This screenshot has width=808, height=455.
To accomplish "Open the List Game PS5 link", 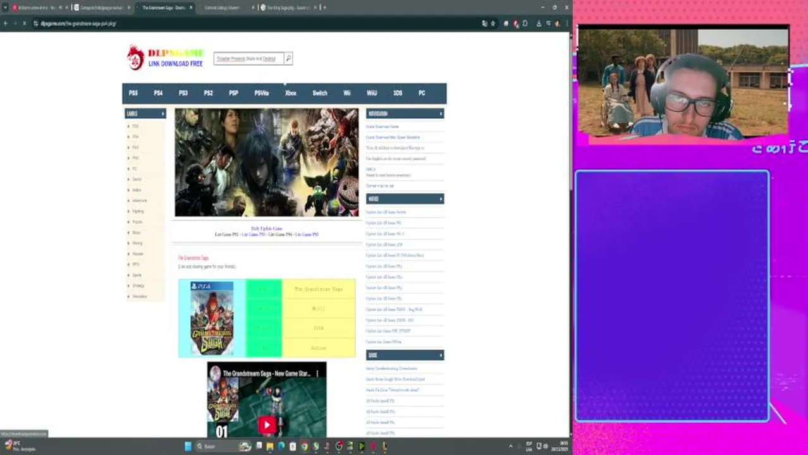I will coord(307,234).
